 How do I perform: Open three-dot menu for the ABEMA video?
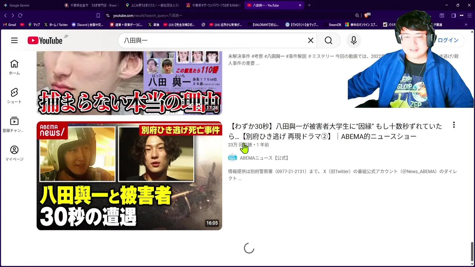(454, 125)
